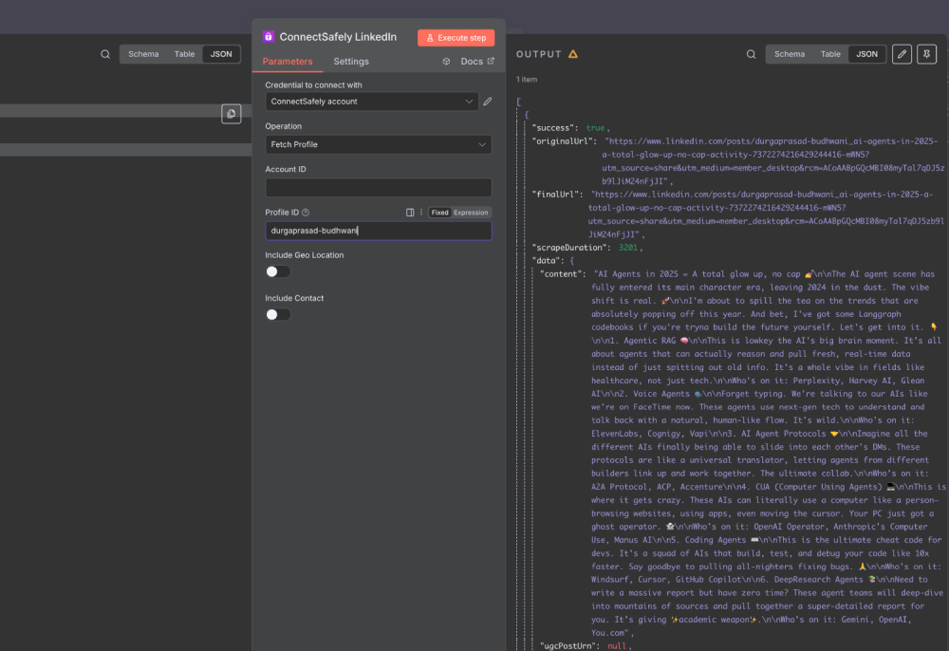This screenshot has width=949, height=651.
Task: Click the copy icon in the input panel
Action: (x=231, y=113)
